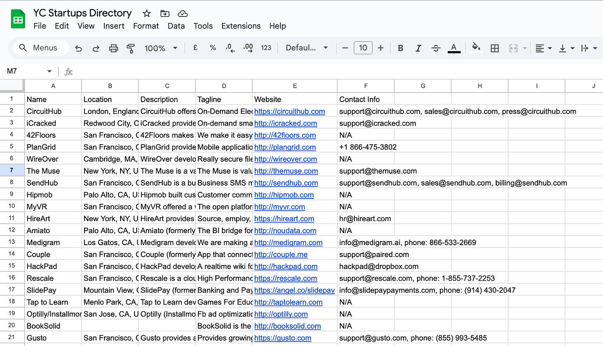Expand the merge cells dropdown arrow
603x346 pixels.
tap(525, 48)
